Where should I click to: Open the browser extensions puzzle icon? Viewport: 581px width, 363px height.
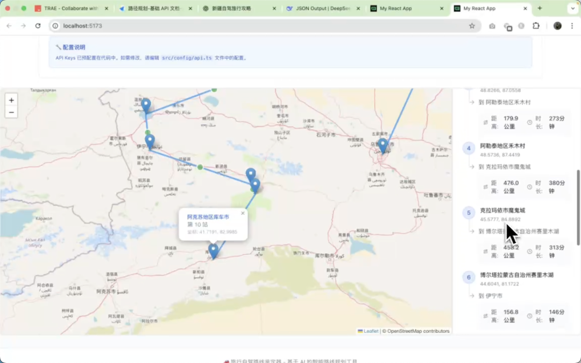[x=536, y=26]
